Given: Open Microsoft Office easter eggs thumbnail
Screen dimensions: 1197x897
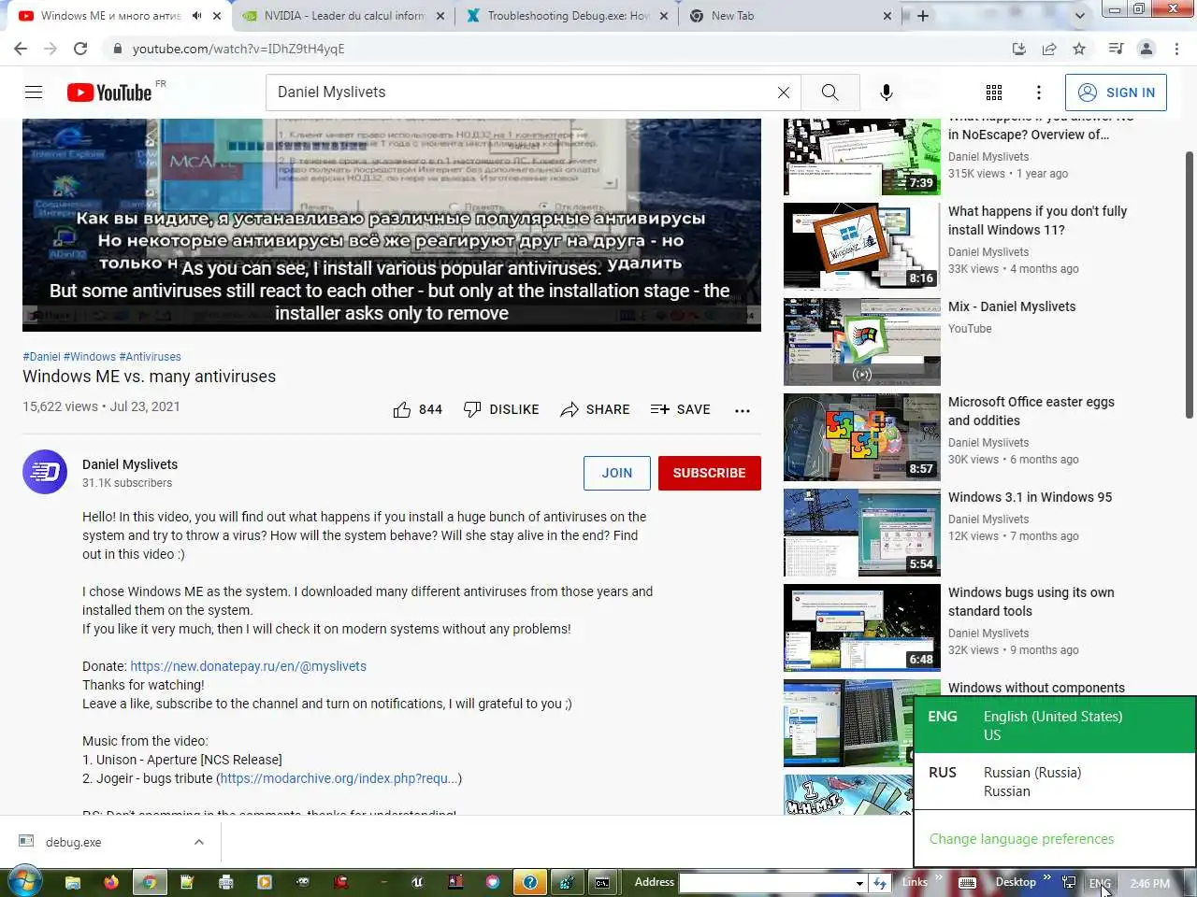Looking at the screenshot, I should point(861,437).
